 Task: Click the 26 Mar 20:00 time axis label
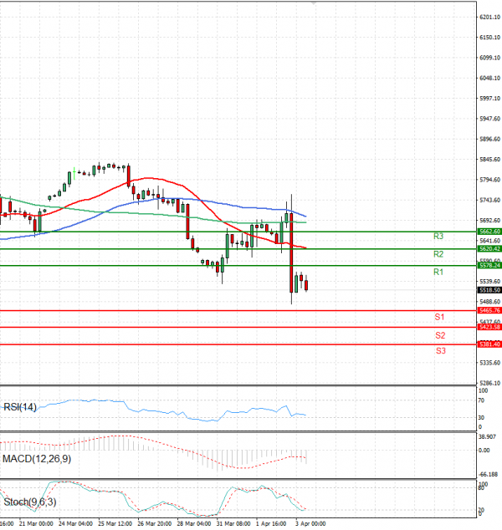tap(155, 523)
